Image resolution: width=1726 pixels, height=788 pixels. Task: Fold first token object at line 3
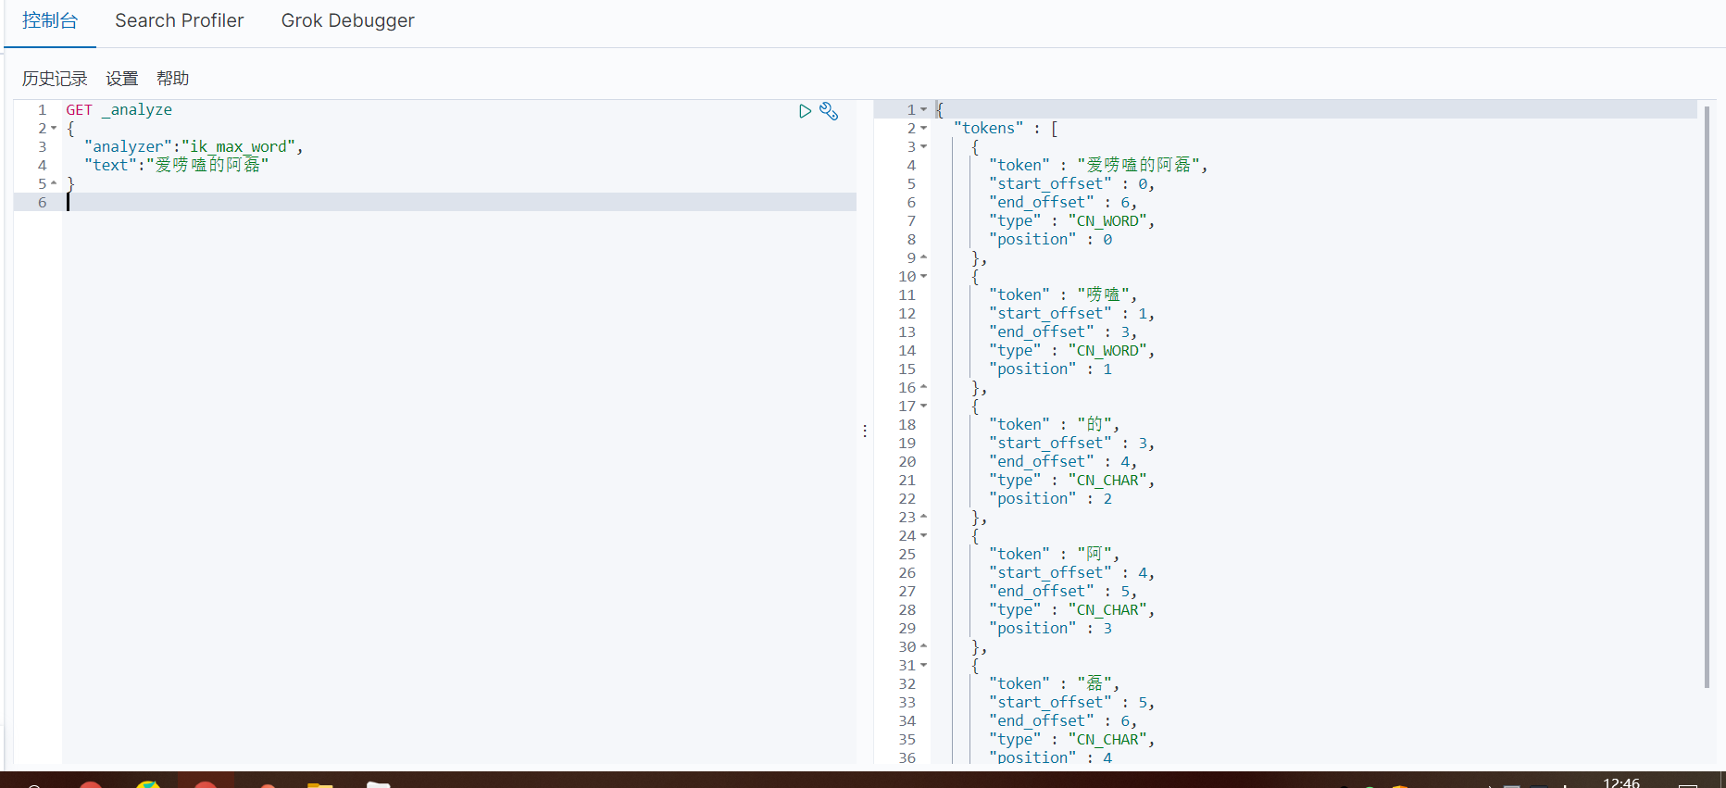923,147
